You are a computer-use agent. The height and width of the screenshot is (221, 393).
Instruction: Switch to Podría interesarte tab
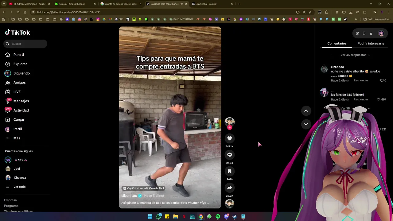point(371,43)
